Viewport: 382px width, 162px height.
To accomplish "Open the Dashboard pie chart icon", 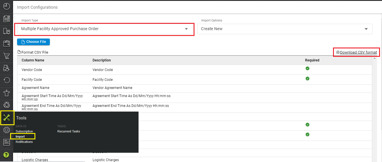I will (6, 6).
